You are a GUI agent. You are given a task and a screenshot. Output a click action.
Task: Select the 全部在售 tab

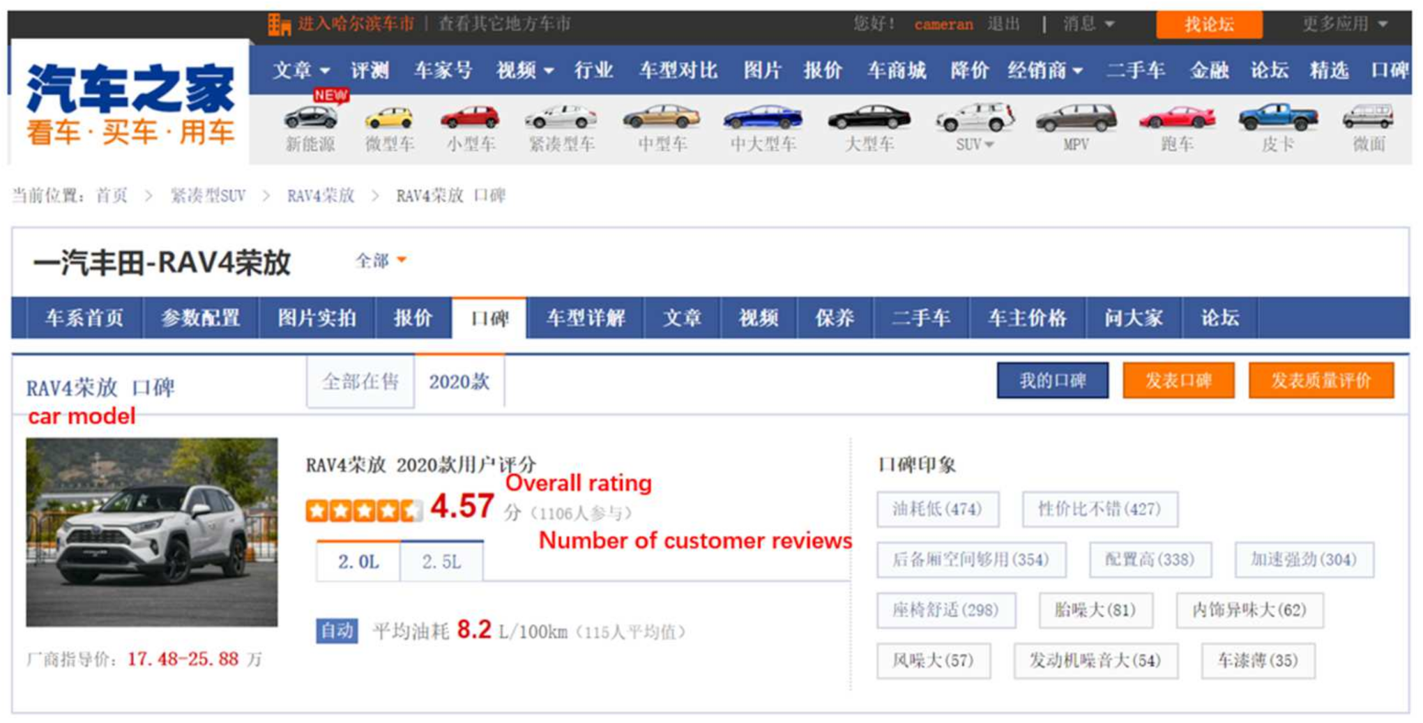coord(360,382)
